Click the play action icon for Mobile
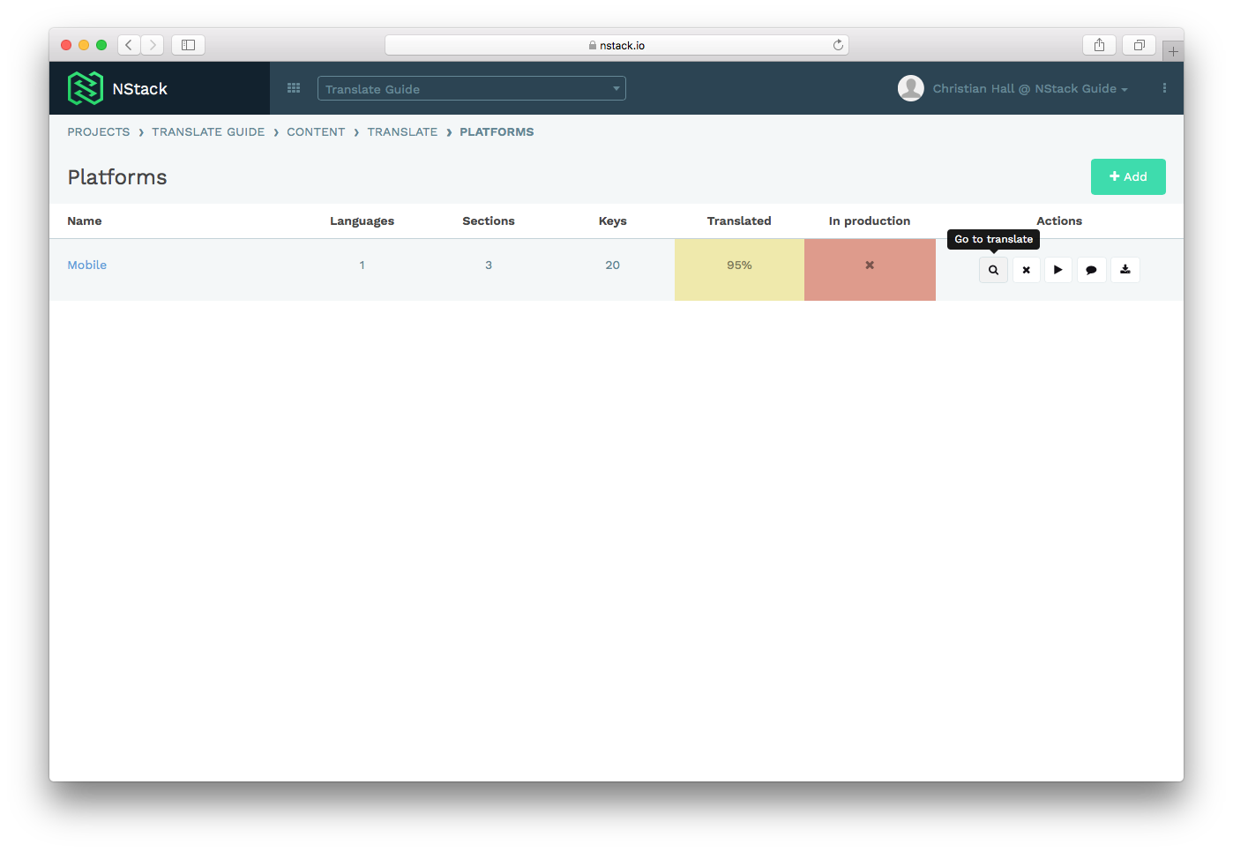Image resolution: width=1233 pixels, height=852 pixels. (x=1058, y=270)
